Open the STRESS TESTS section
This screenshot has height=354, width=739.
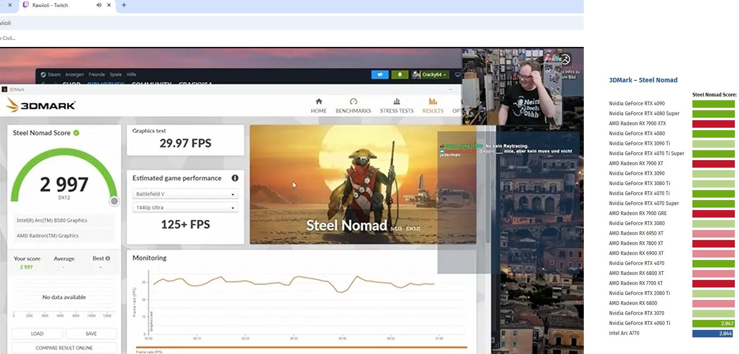(x=397, y=106)
